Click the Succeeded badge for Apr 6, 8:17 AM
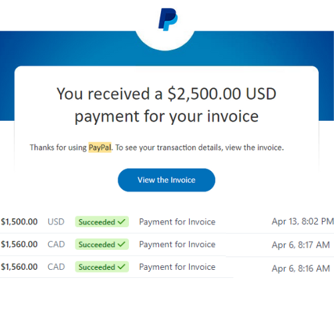 102,244
